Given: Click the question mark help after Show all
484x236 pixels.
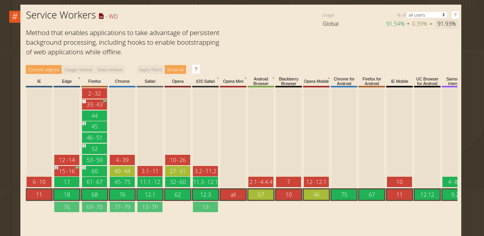Looking at the screenshot, I should pyautogui.click(x=196, y=69).
